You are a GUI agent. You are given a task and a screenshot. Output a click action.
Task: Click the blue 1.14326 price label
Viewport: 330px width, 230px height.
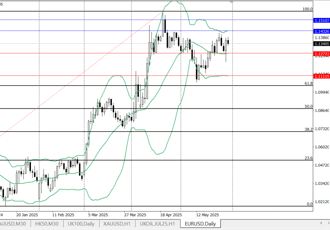[321, 31]
